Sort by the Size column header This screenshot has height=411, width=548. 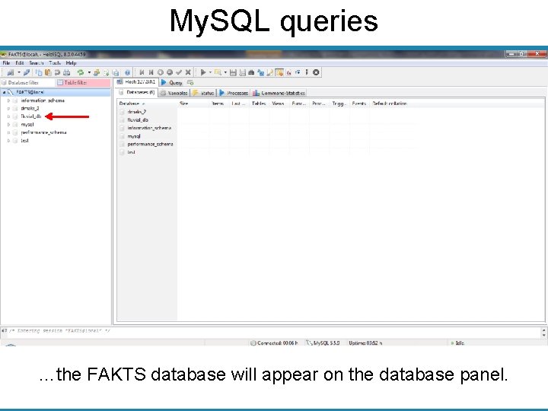pyautogui.click(x=193, y=104)
